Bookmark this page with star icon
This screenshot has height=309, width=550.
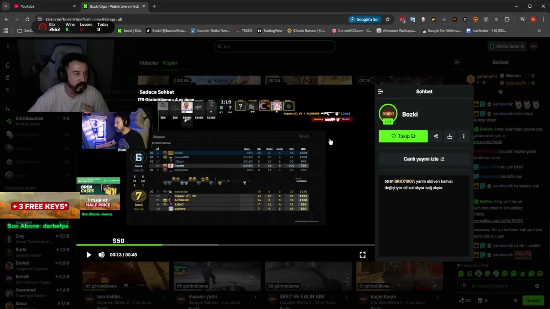coord(388,19)
